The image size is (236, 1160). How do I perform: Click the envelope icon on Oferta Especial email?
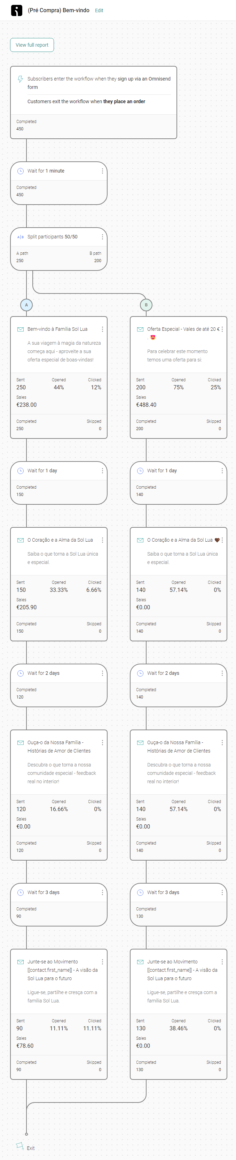click(x=140, y=329)
